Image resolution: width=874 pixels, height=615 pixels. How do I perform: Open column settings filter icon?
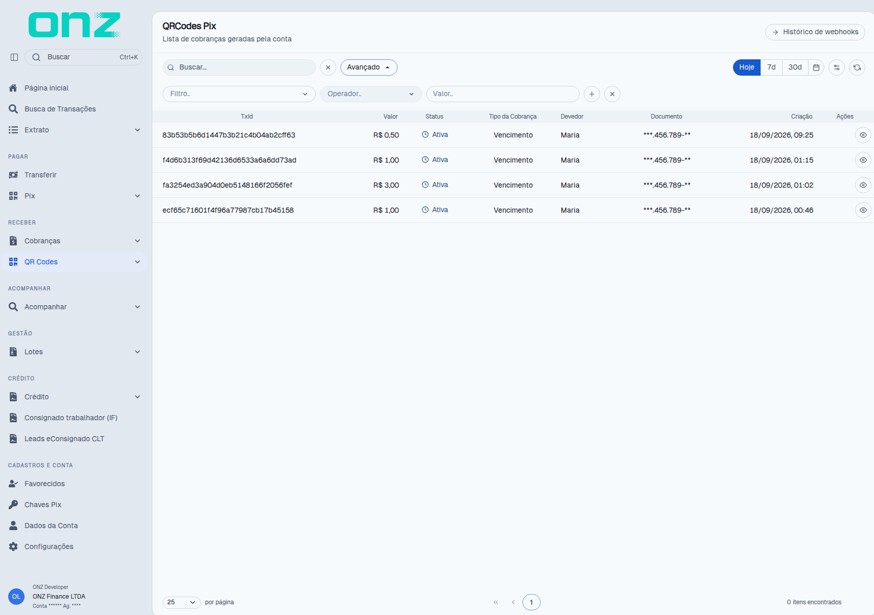click(x=837, y=67)
